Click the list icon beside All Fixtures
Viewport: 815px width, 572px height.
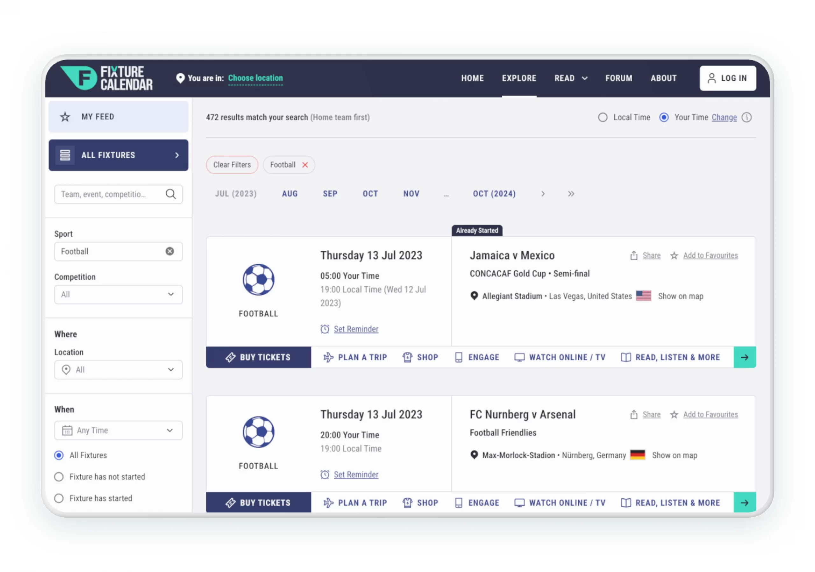(x=65, y=155)
